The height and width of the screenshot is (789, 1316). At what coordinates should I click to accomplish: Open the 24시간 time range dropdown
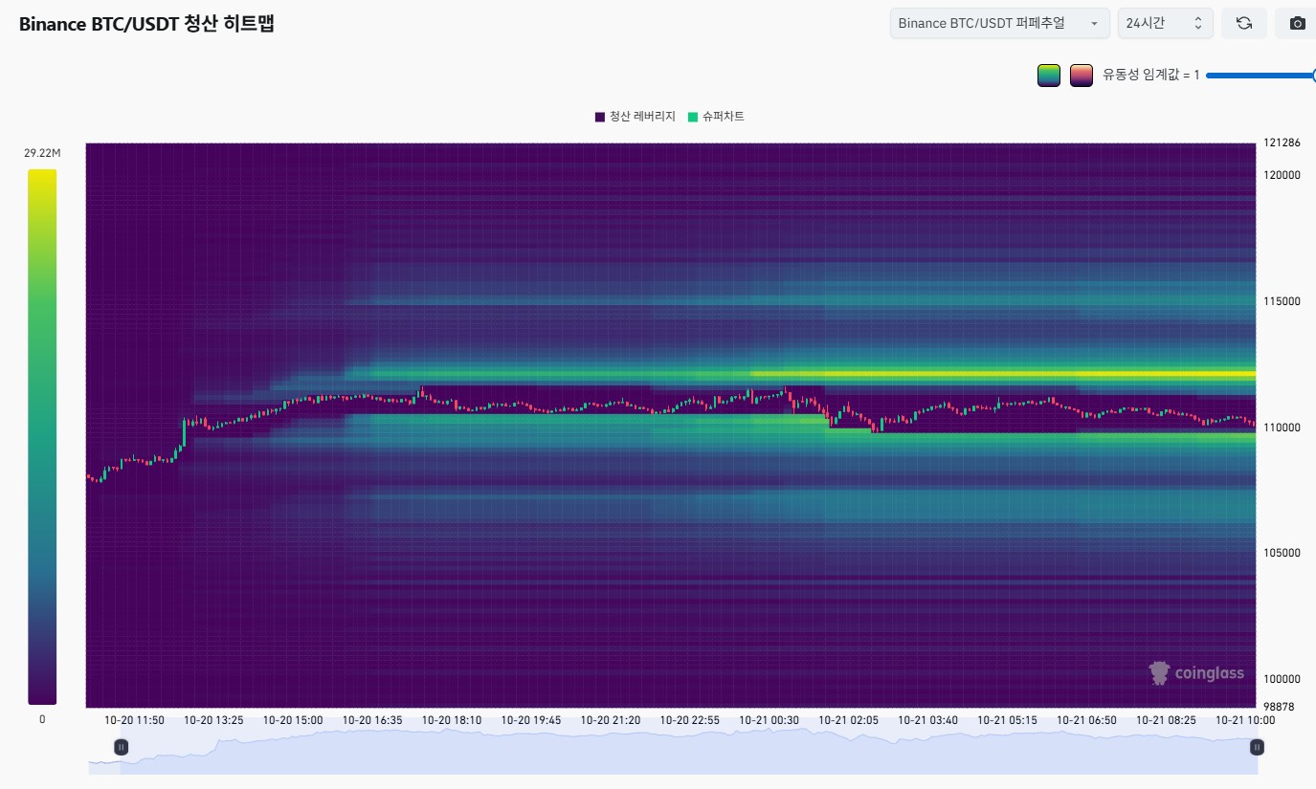pos(1165,23)
